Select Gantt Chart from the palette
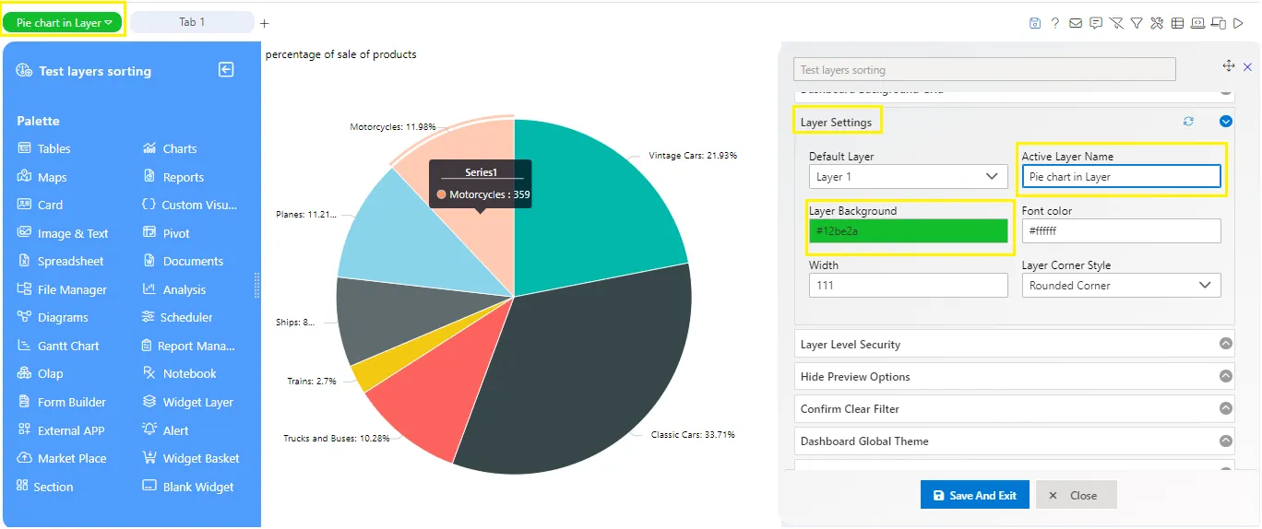1262x529 pixels. 58,346
